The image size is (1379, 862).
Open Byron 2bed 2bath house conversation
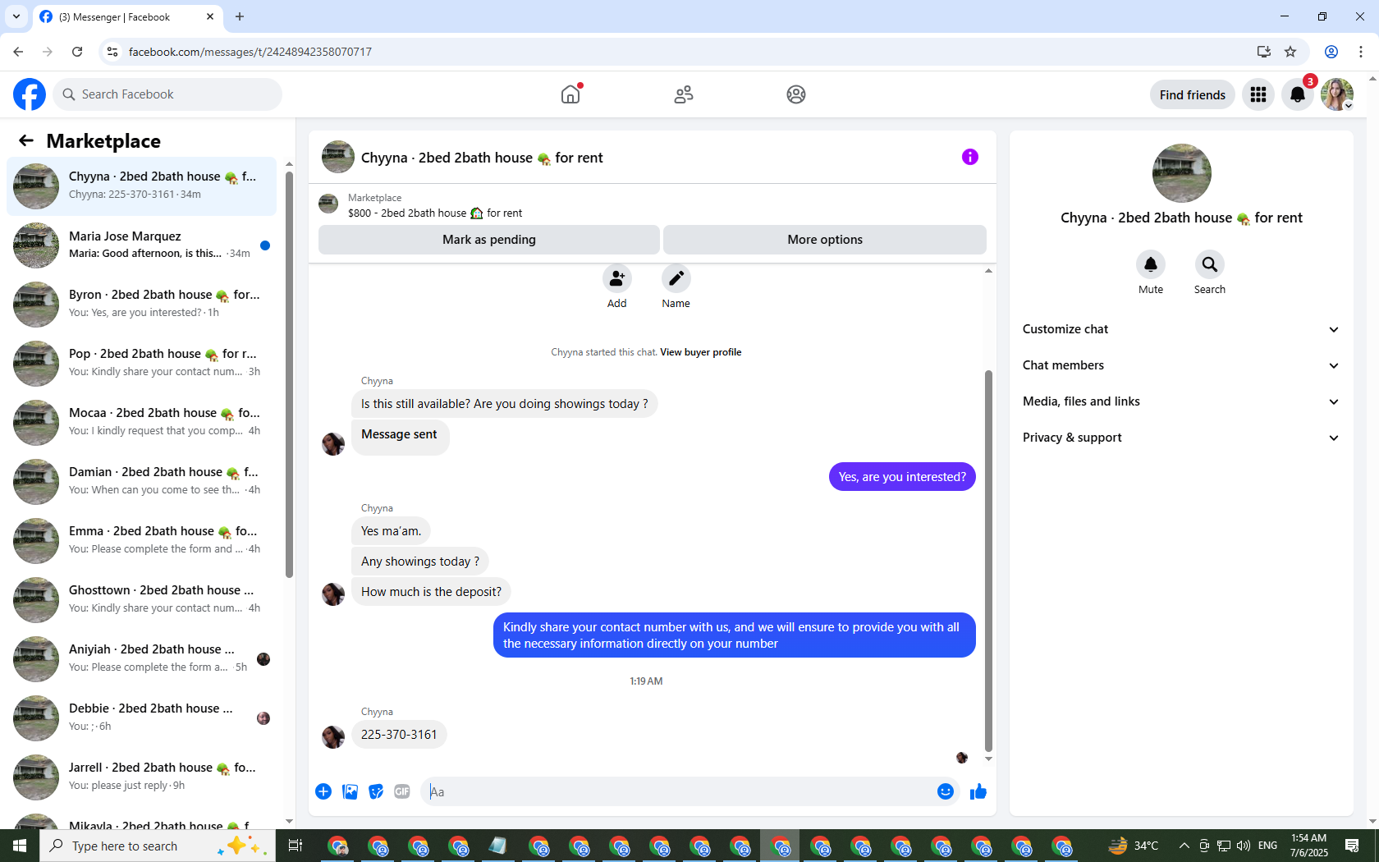[142, 305]
